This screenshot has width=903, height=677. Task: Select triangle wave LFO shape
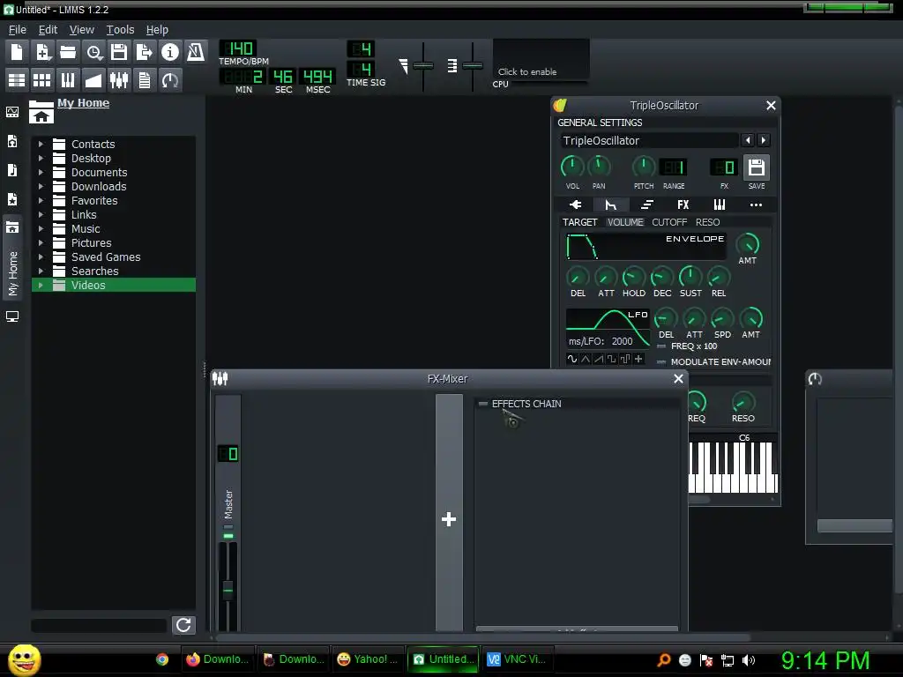point(586,360)
